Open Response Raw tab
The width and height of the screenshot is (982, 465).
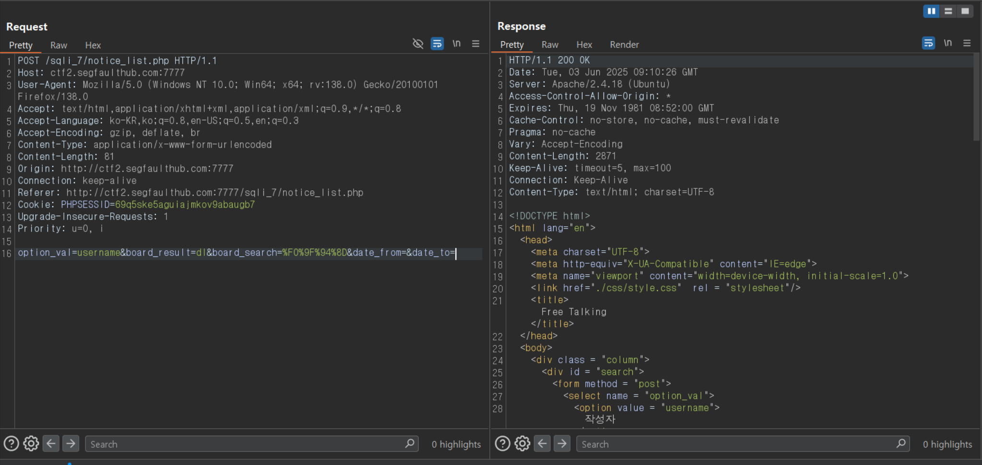550,45
